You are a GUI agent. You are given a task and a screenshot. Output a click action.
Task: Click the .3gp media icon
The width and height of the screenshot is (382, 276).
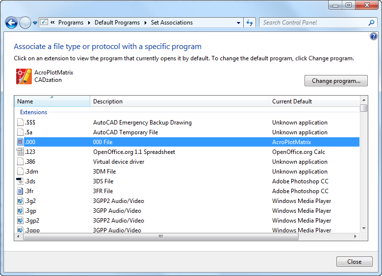coord(20,210)
